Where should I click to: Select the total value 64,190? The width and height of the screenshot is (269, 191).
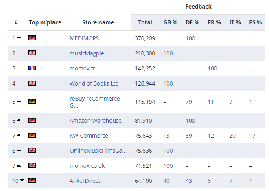(143, 181)
